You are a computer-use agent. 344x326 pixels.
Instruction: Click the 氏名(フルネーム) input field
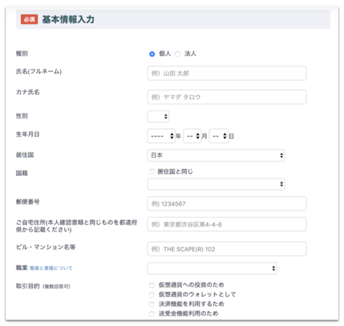227,73
